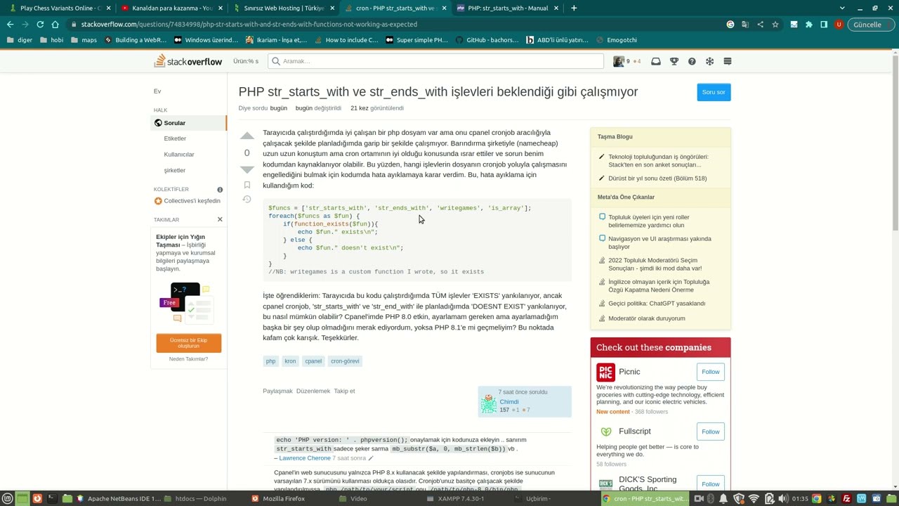Open the achievements trophy icon
This screenshot has width=899, height=506.
pos(674,61)
